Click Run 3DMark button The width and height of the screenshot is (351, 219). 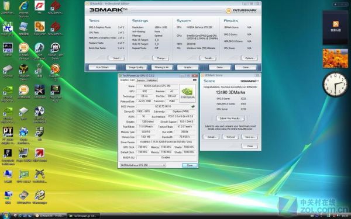[102, 67]
